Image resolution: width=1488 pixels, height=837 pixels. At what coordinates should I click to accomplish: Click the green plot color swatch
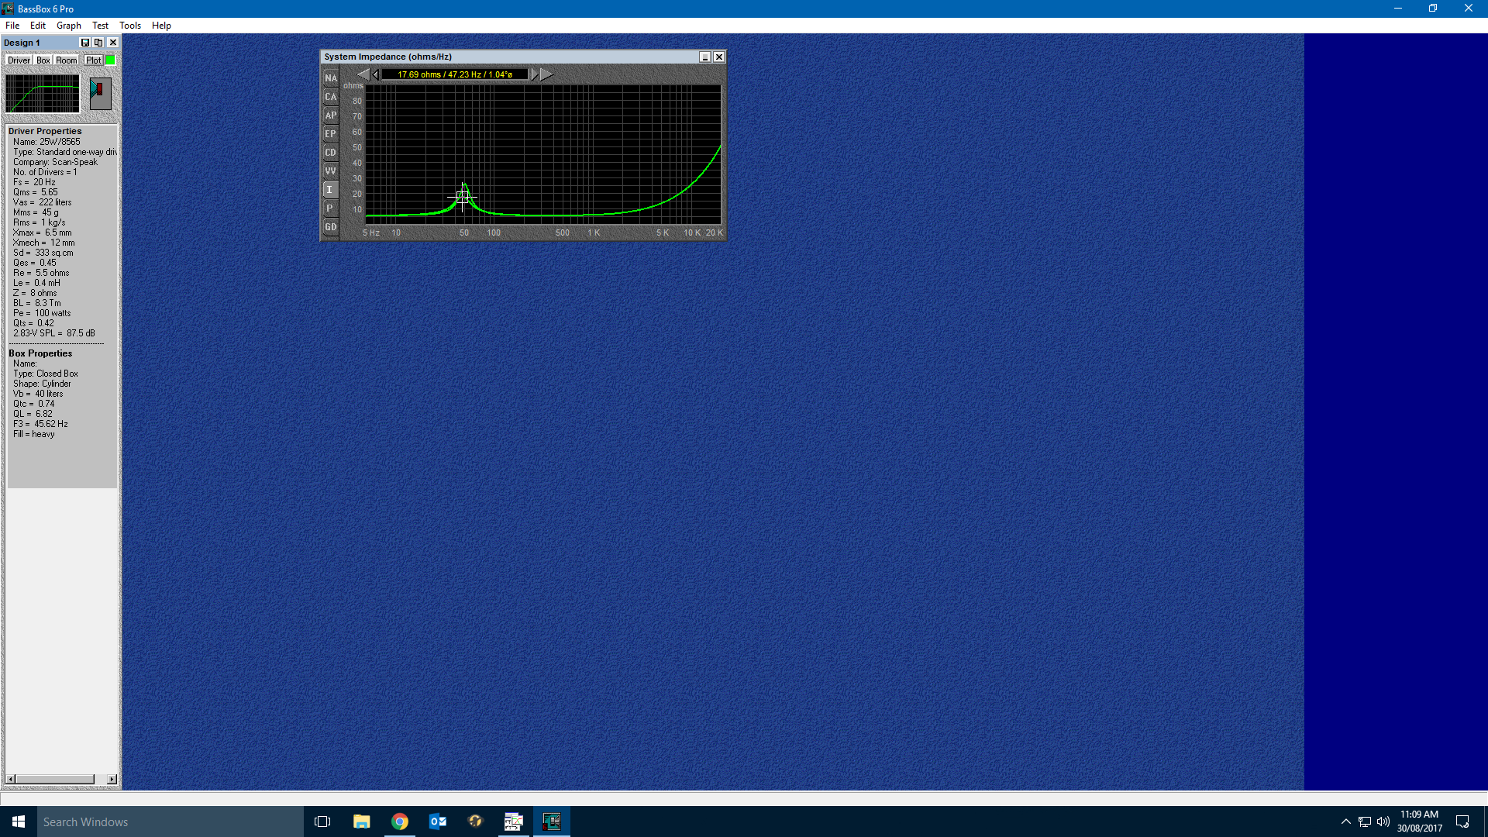coord(110,60)
